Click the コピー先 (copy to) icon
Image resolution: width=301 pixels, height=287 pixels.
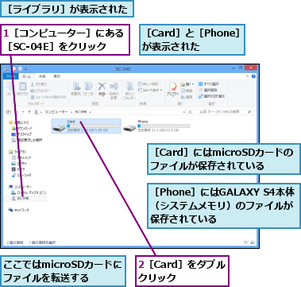pos(87,89)
